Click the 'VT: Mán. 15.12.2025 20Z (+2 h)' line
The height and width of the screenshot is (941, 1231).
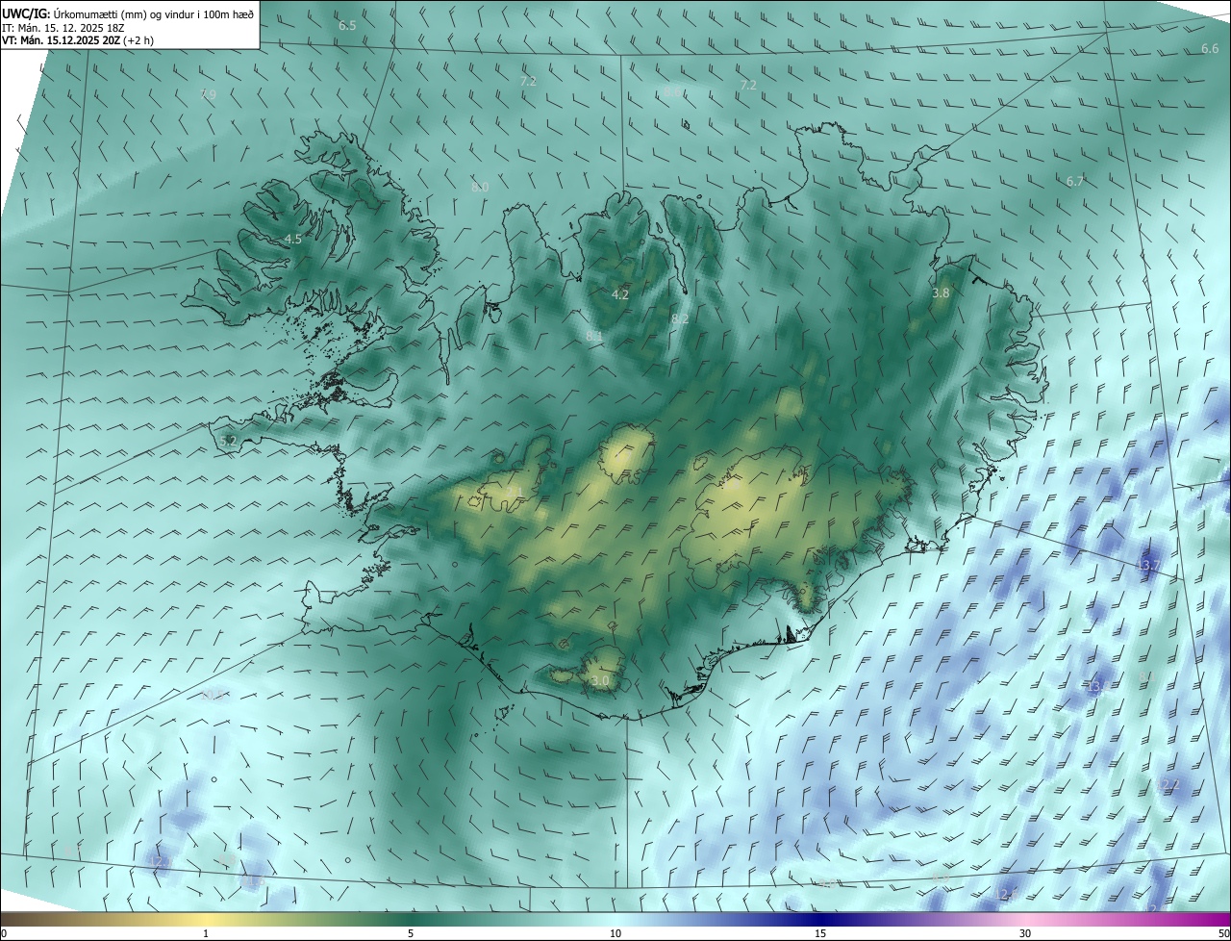[x=78, y=40]
